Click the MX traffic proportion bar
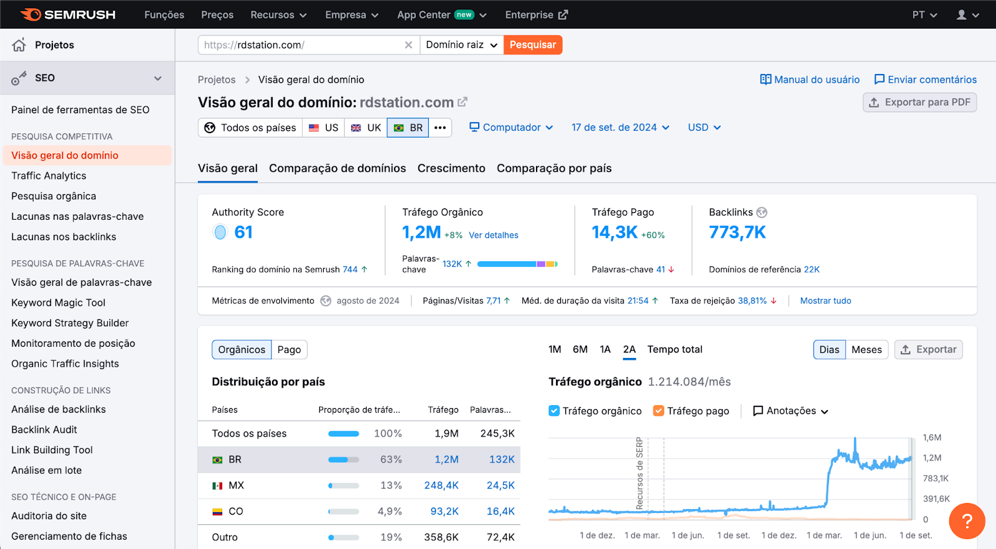This screenshot has width=996, height=549. pos(344,486)
